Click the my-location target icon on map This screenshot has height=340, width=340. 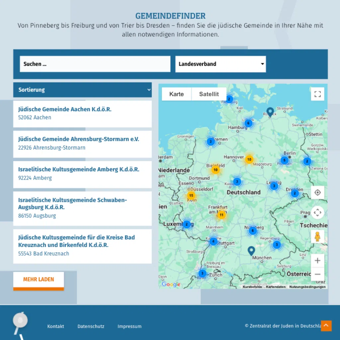[317, 193]
